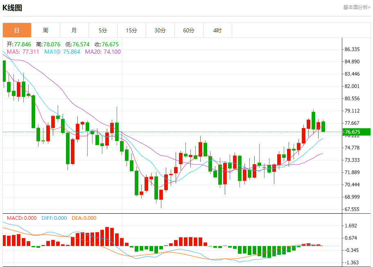Open the 30分 interval tab
This screenshot has width=373, height=267.
pos(160,30)
